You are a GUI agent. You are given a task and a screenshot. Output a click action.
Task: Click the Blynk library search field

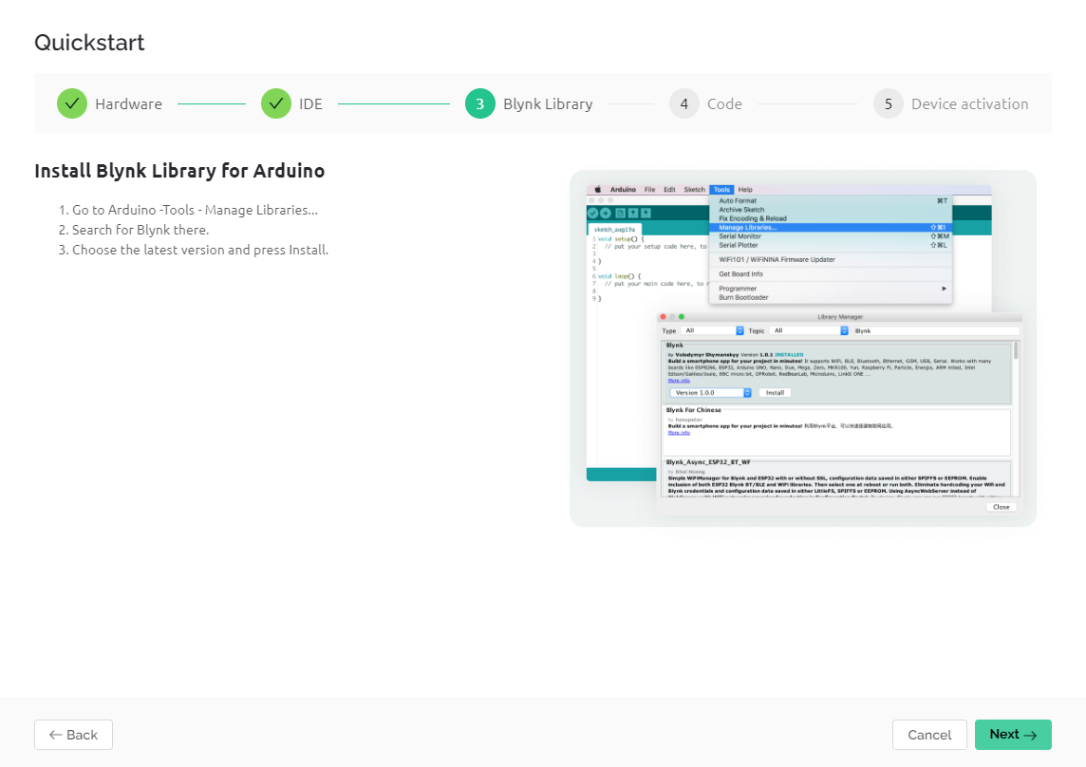tap(937, 330)
